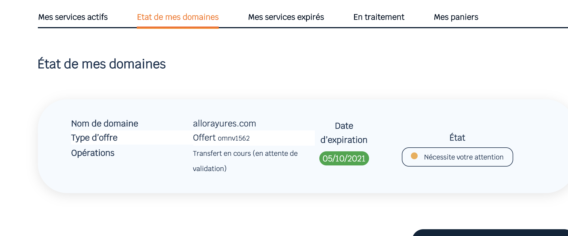Select the Etat de mes domaines tab
The width and height of the screenshot is (568, 236).
click(178, 17)
